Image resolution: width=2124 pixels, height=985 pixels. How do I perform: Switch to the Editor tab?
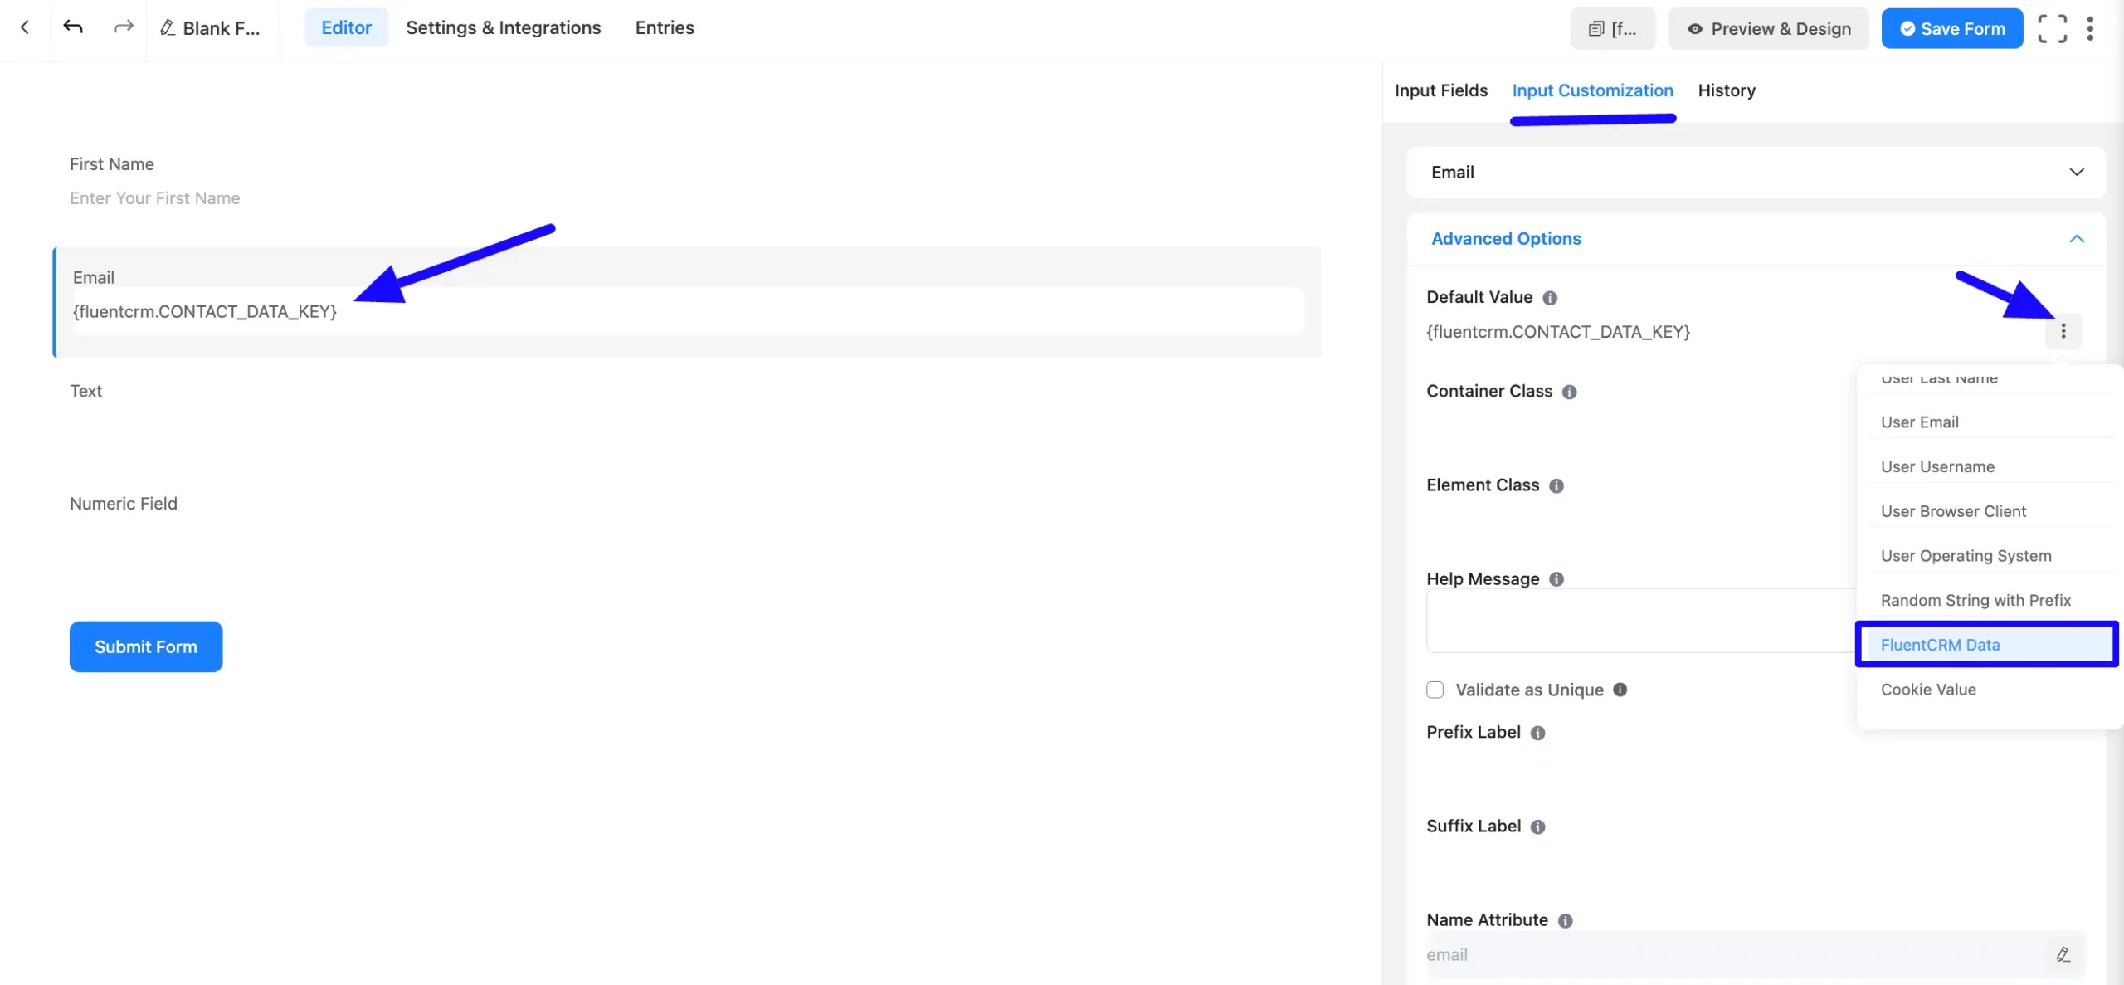346,27
